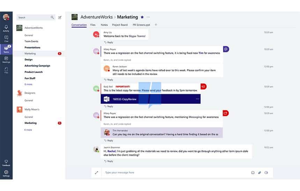Open Presentations channel

pos(32,47)
